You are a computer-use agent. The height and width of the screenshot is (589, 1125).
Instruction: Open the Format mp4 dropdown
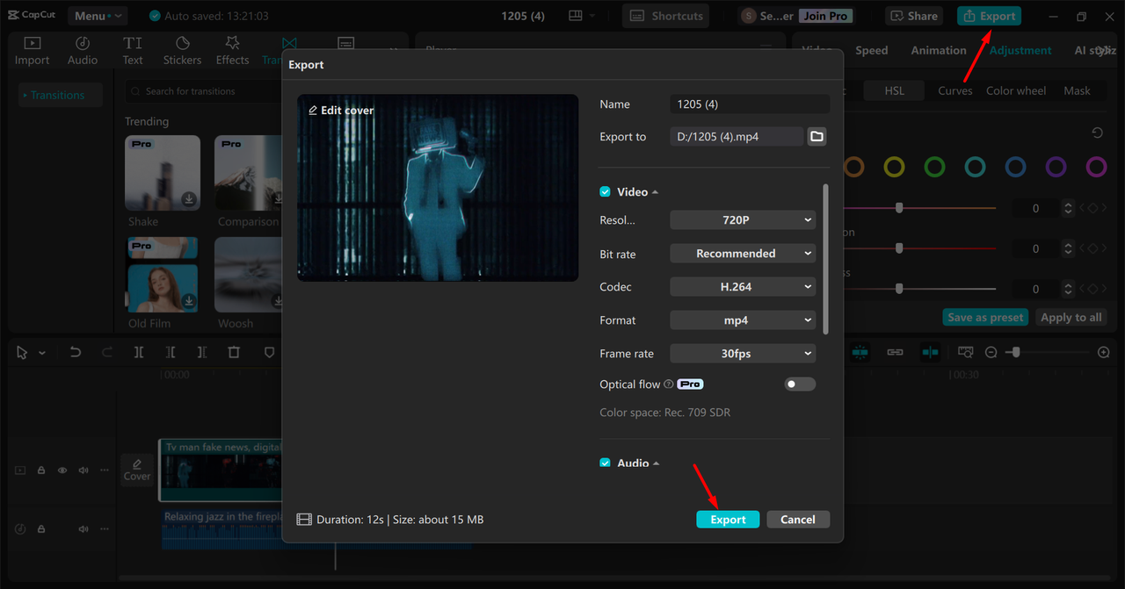point(743,320)
